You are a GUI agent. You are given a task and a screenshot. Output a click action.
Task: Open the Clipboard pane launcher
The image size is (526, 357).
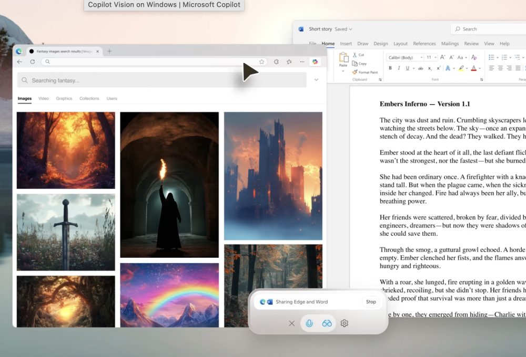[x=380, y=80]
